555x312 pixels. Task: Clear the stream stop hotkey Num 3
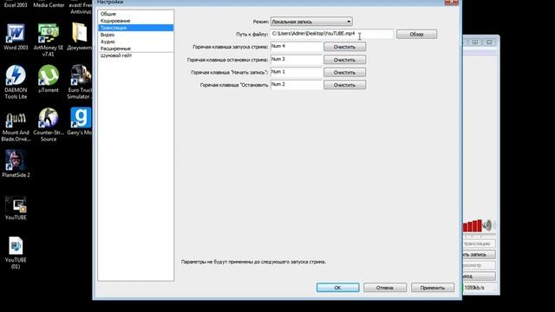tap(344, 60)
